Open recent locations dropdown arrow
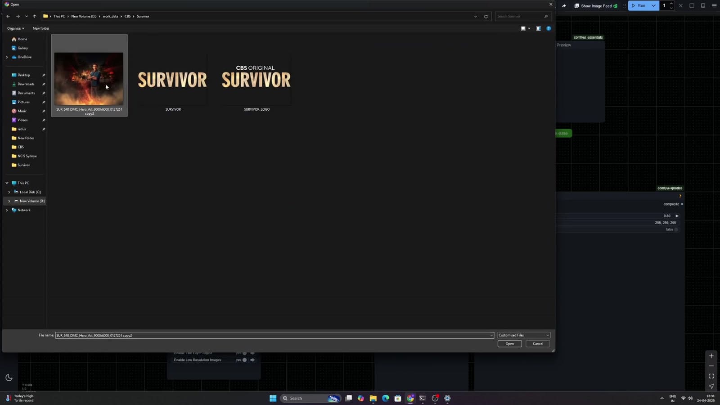 27,16
